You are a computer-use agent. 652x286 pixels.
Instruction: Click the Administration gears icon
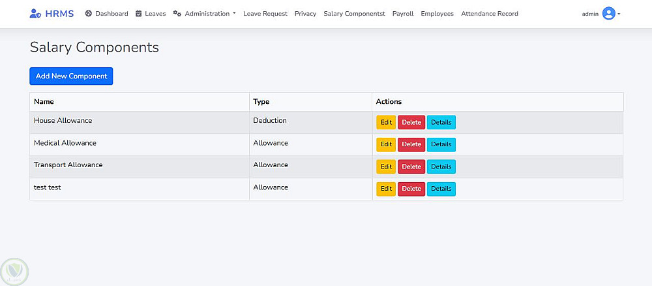click(x=177, y=14)
